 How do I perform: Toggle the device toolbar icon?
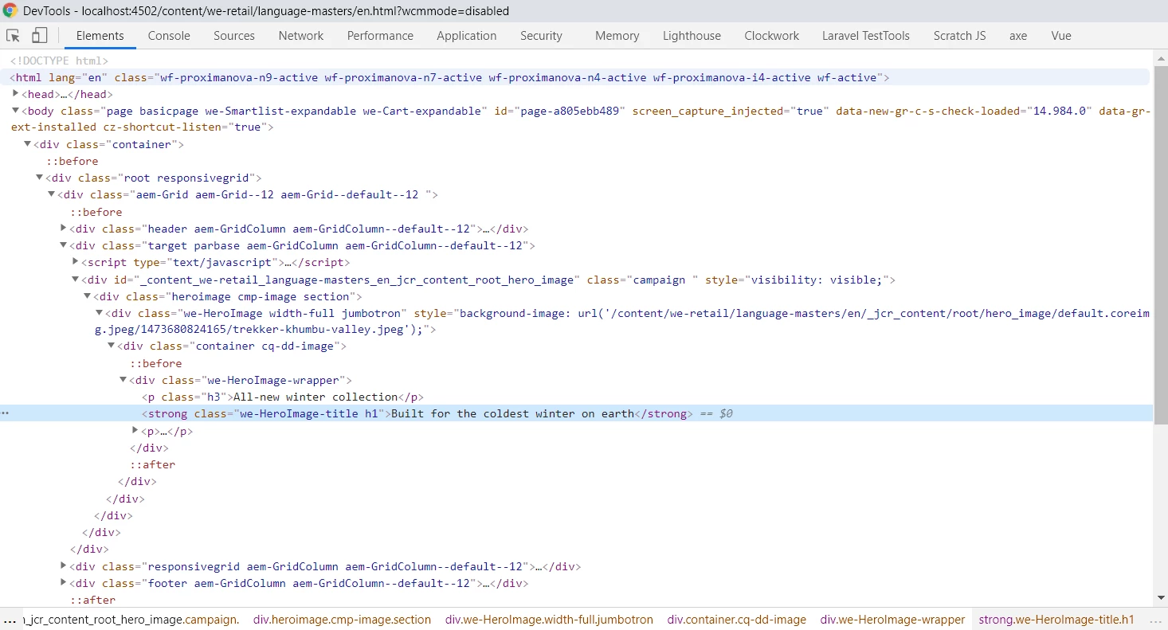point(39,36)
